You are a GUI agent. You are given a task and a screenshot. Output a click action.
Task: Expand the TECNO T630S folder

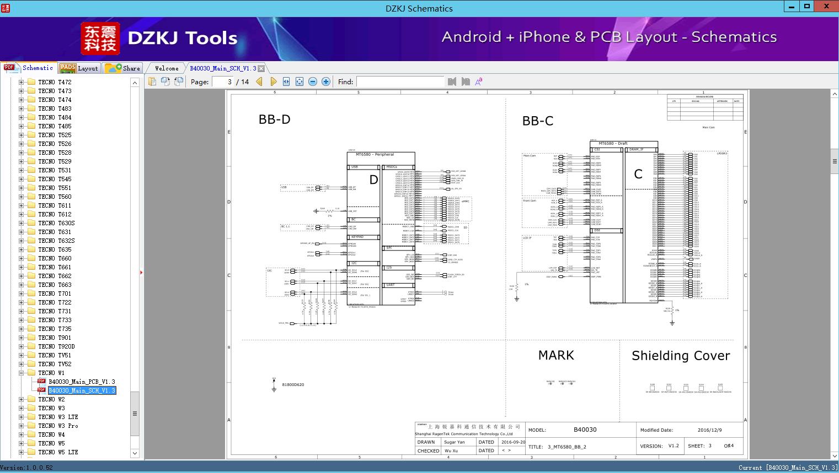21,223
